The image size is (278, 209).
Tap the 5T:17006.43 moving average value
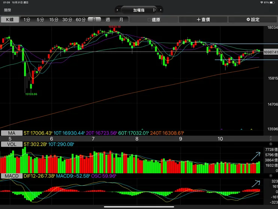(38, 133)
